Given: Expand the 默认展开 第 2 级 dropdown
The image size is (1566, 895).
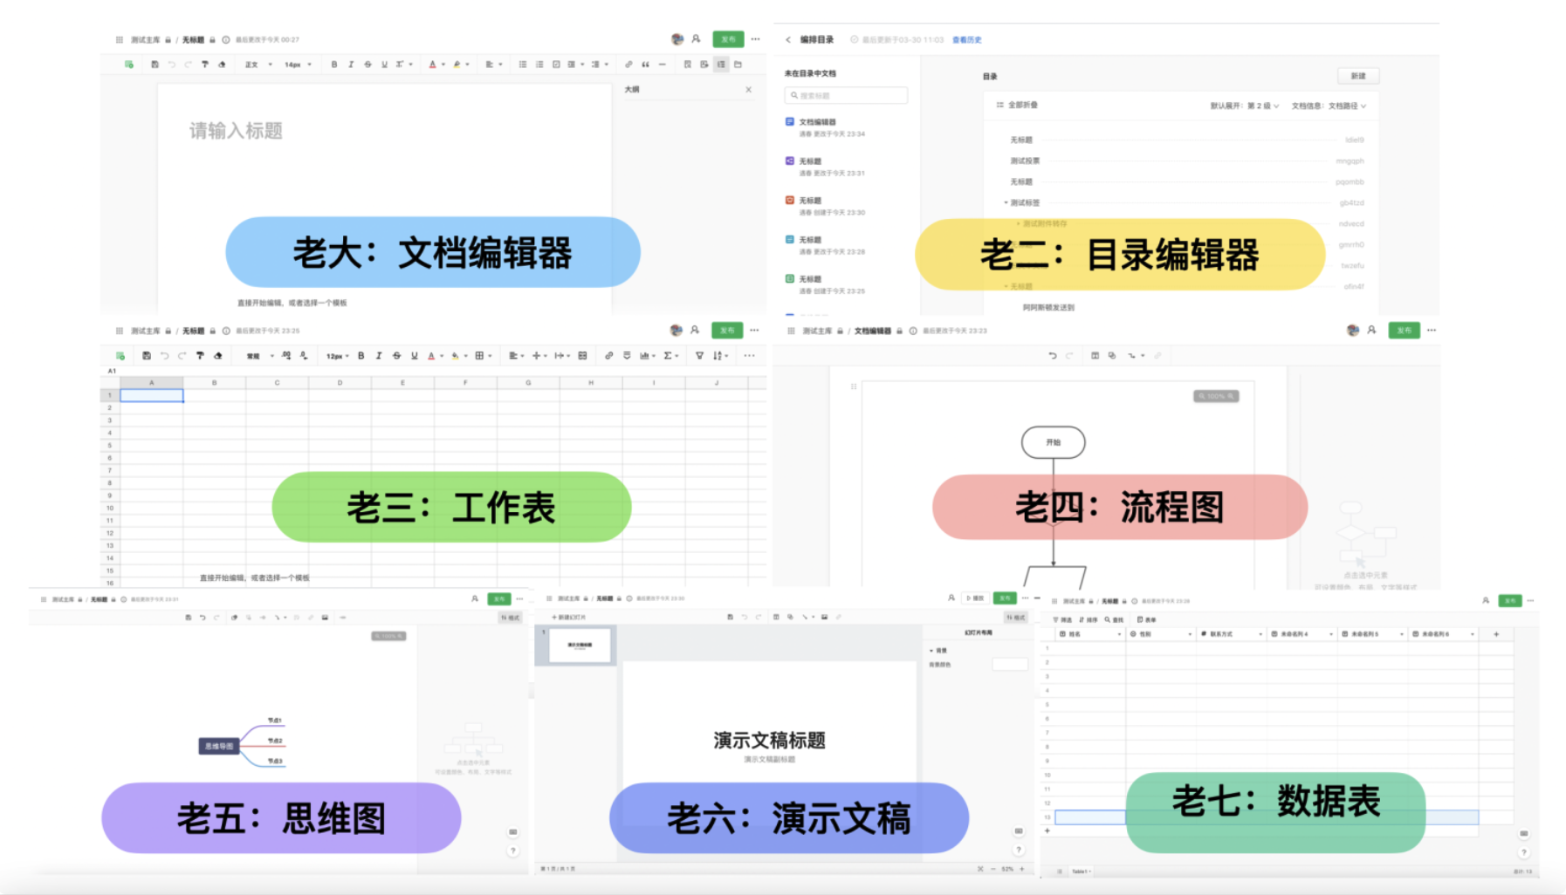Looking at the screenshot, I should [x=1245, y=106].
